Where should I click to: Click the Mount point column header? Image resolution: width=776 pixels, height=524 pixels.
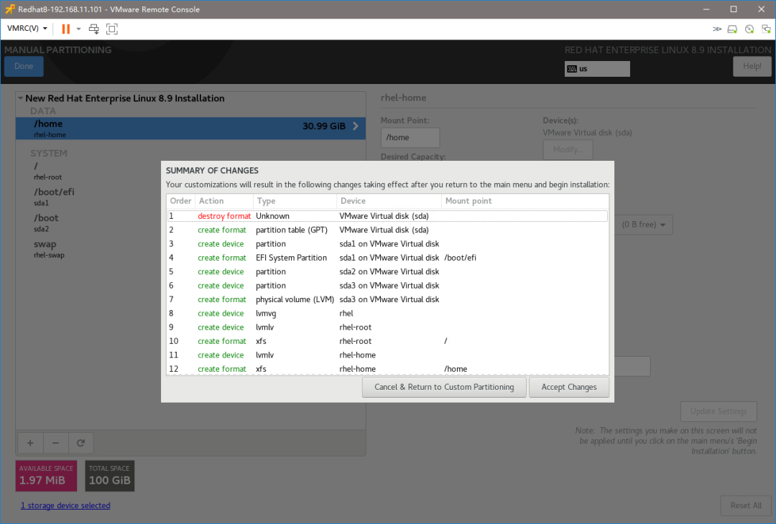point(525,201)
